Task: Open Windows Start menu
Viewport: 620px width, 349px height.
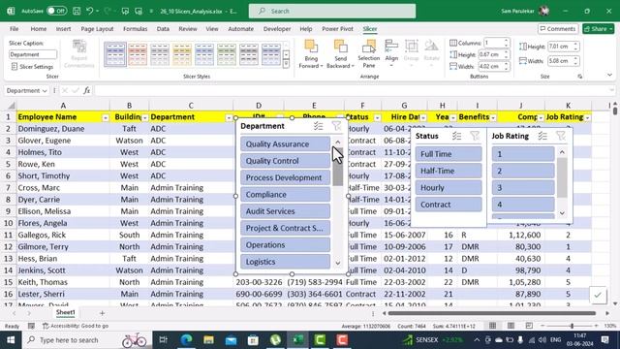Action: point(11,340)
